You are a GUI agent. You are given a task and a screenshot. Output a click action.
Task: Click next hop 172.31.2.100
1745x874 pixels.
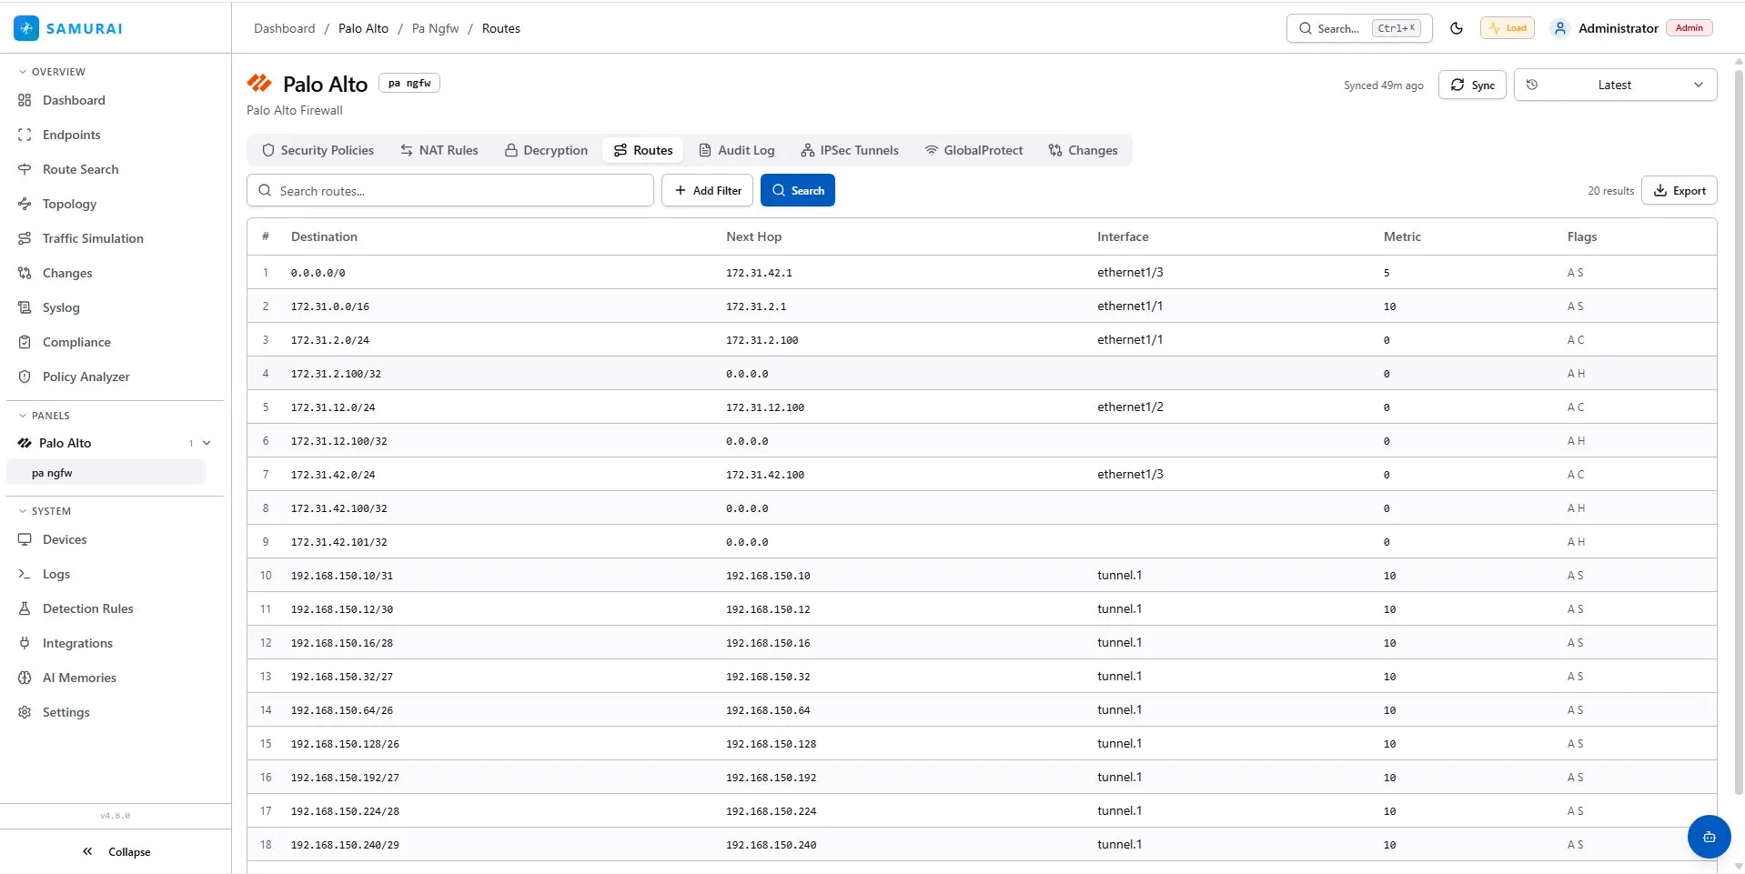point(762,340)
